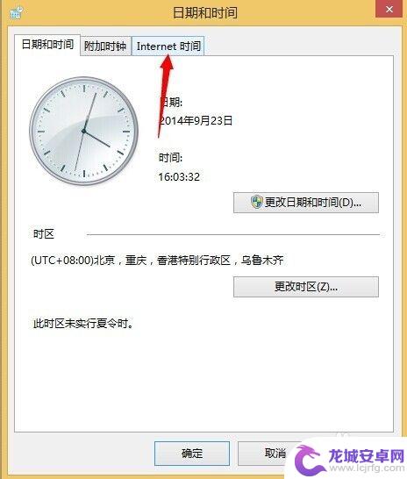Image resolution: width=407 pixels, height=479 pixels.
Task: Click the UAC shield icon on the change date button
Action: click(257, 202)
